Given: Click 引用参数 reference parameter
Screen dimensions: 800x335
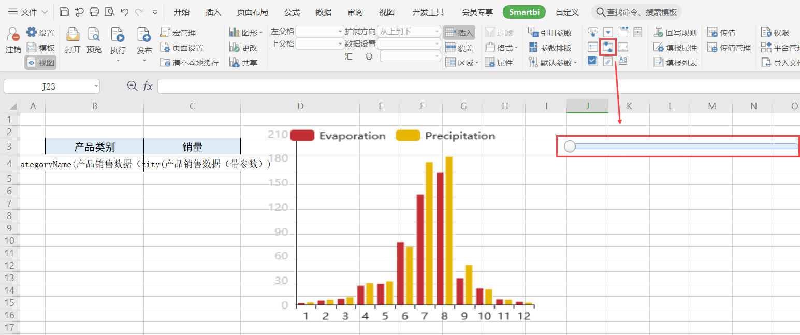Looking at the screenshot, I should [550, 33].
